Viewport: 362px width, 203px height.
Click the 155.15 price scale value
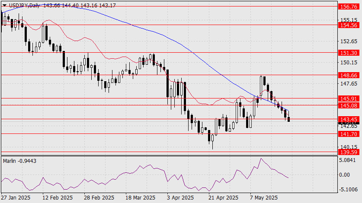tap(349, 20)
